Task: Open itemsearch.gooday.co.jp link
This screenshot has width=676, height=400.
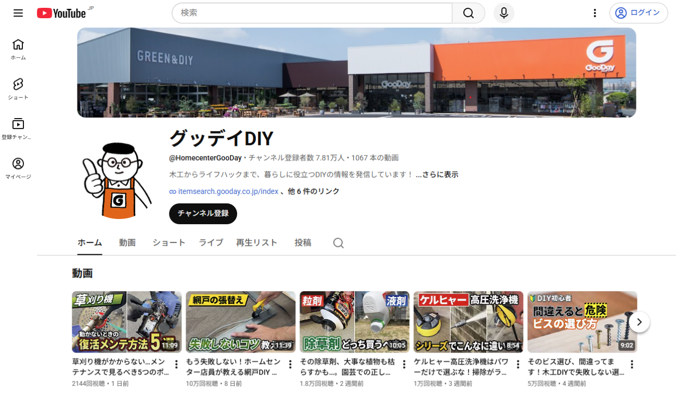Action: (228, 191)
